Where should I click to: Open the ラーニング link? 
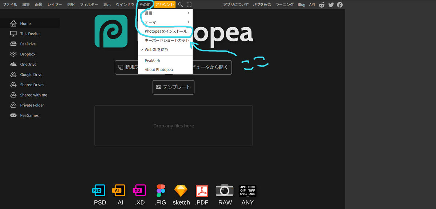(284, 5)
